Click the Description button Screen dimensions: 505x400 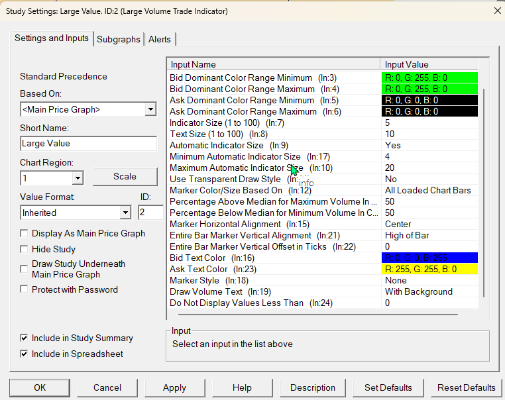pyautogui.click(x=313, y=387)
